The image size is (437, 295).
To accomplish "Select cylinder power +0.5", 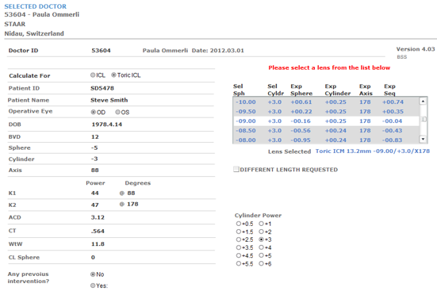I will pos(238,224).
